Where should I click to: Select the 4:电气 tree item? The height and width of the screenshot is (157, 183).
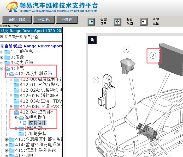tap(17, 68)
